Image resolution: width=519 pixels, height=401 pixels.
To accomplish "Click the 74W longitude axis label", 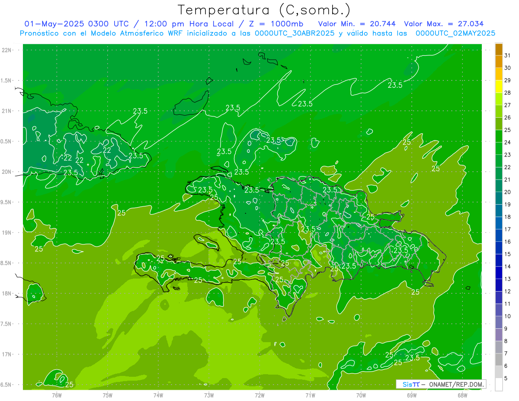I will (158, 395).
